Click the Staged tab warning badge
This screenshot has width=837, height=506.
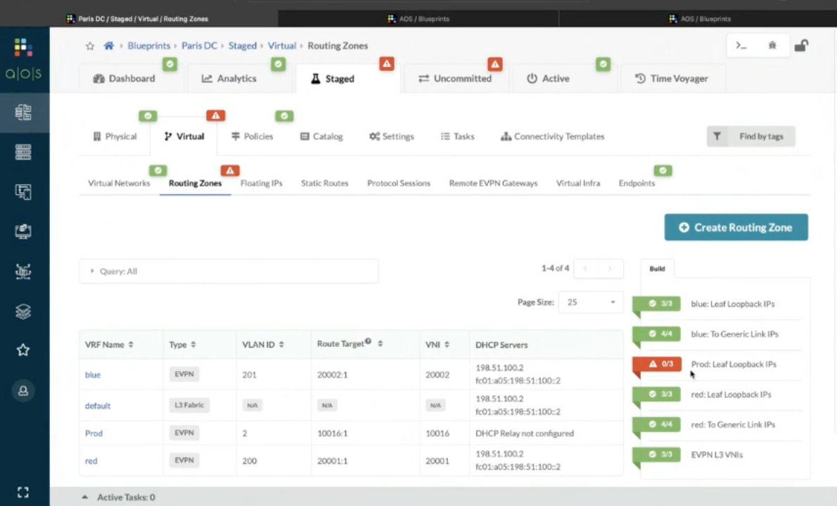pyautogui.click(x=386, y=63)
